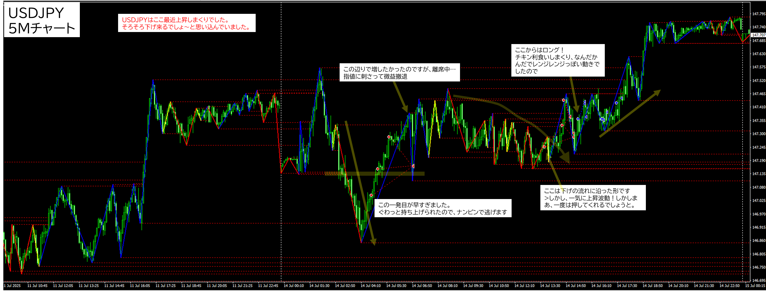Image resolution: width=766 pixels, height=291 pixels.
Task: Click time axis label 11 Jul 10:45
Action: pos(37,286)
